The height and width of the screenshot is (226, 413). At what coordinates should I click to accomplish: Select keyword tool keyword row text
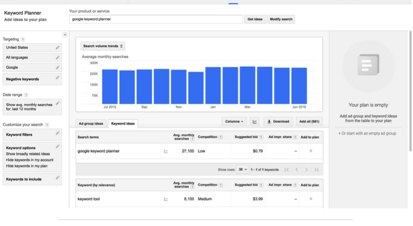click(x=89, y=199)
